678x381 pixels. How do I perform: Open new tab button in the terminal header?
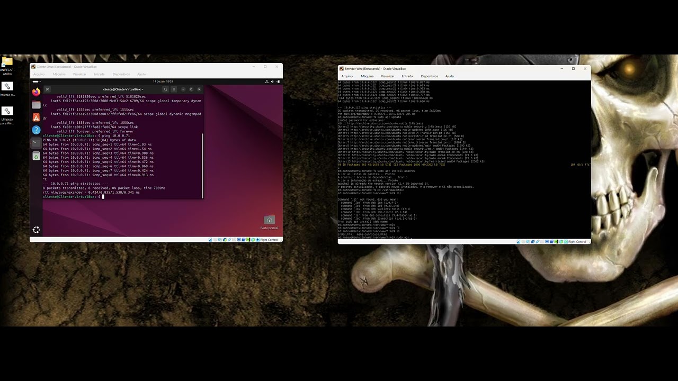[47, 89]
